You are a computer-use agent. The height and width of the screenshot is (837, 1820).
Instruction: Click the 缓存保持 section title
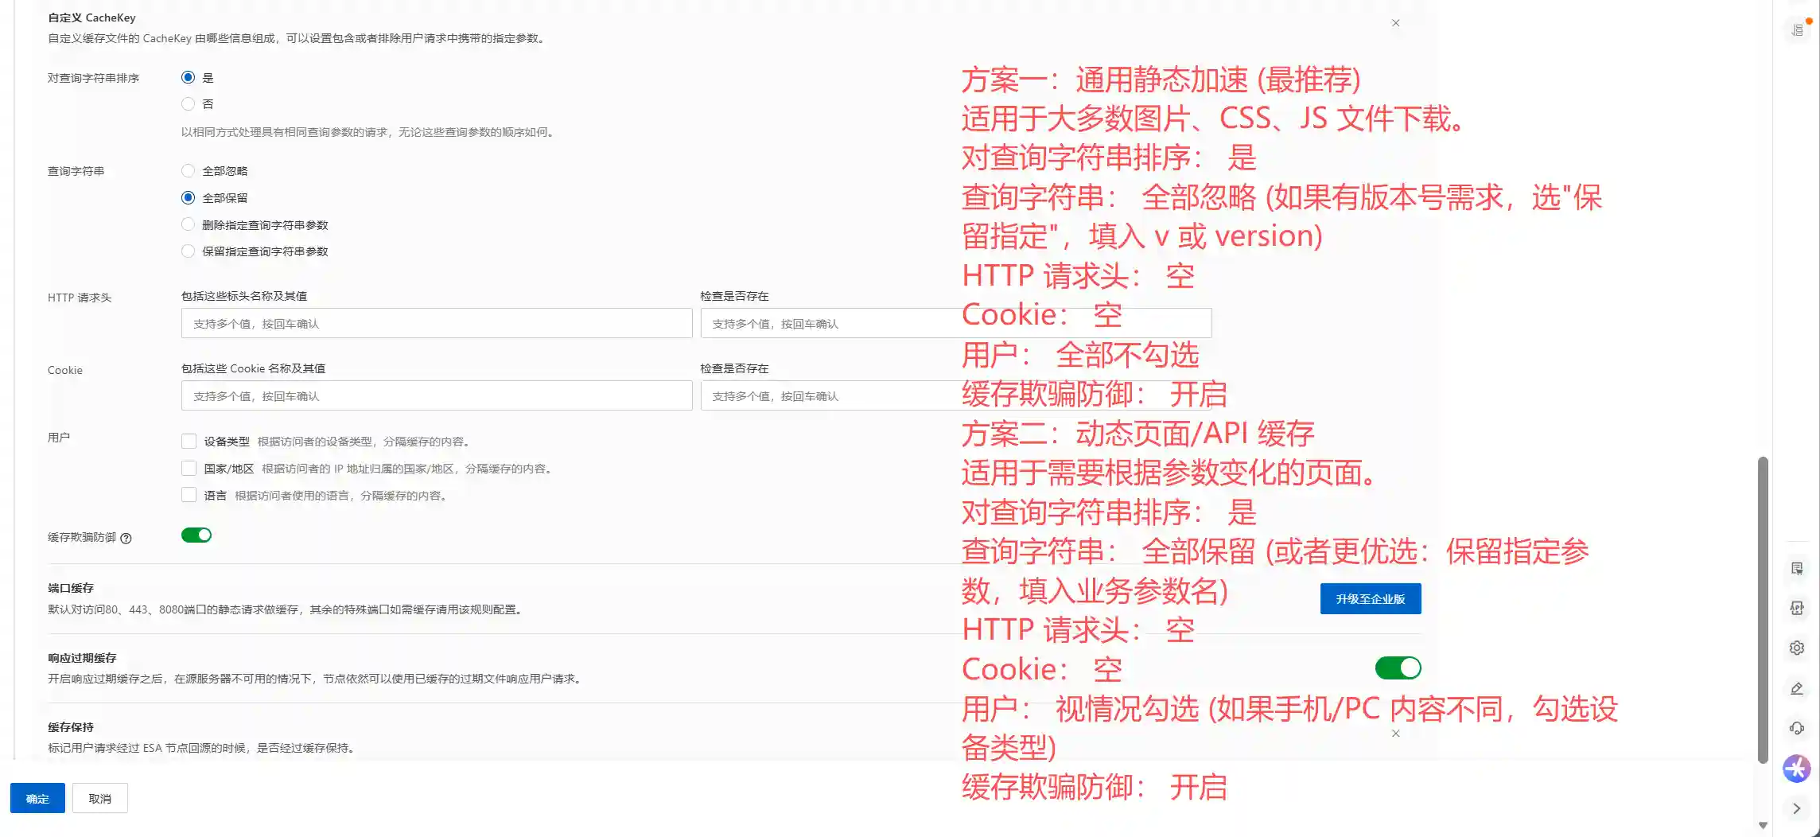click(71, 727)
